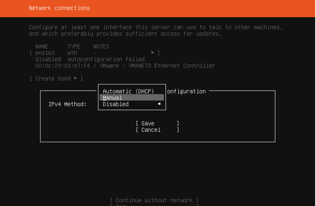
Task: Click the dialog title text 'onfiguration'
Action: click(x=187, y=91)
